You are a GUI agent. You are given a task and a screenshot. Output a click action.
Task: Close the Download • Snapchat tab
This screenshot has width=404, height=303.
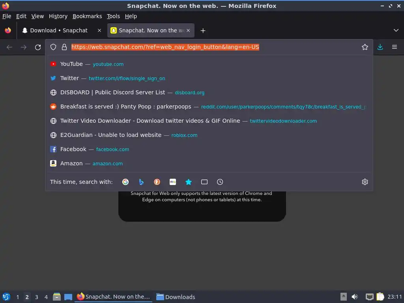99,30
